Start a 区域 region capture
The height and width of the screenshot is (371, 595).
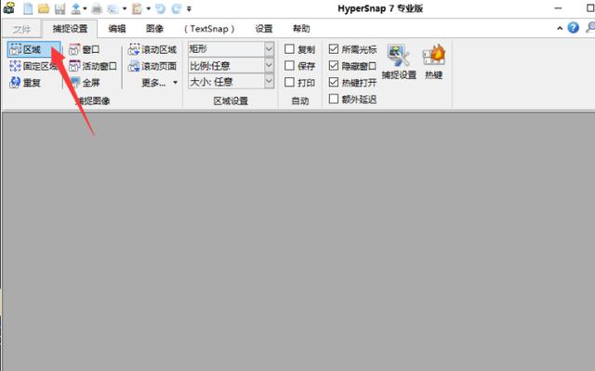(33, 49)
